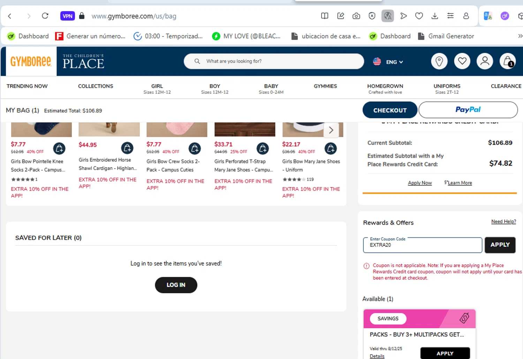Add Embroidered Horse Shawl Cardigan to bag
Screen dimensions: 523x359
tap(127, 148)
